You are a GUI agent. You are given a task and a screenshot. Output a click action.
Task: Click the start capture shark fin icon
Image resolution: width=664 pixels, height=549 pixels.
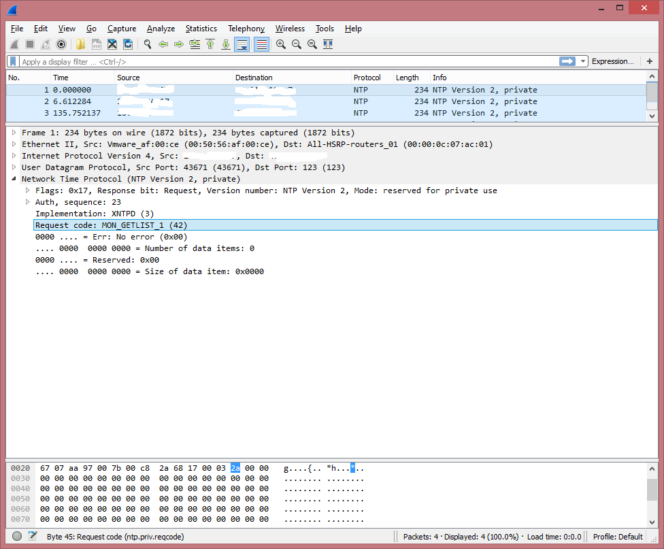[x=15, y=44]
